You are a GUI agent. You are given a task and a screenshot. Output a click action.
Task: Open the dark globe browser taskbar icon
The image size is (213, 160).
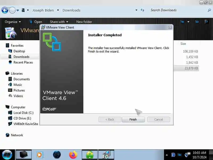57,154
